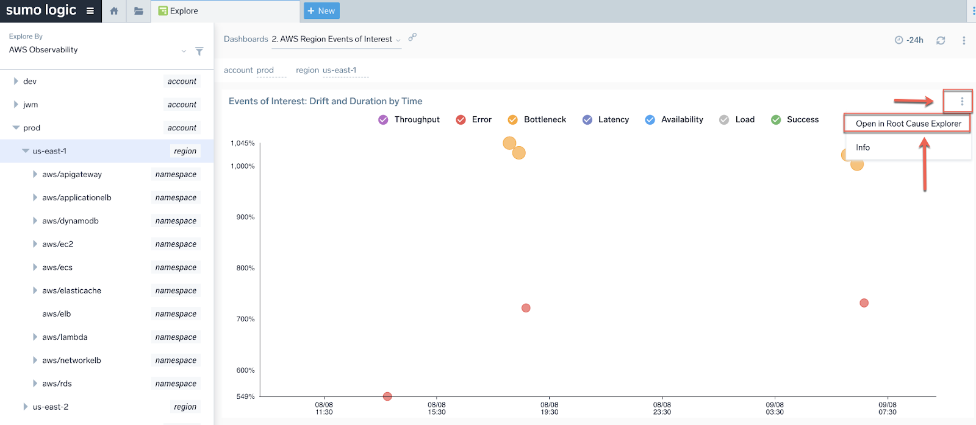This screenshot has width=976, height=425.
Task: Open the AWS Observability dropdown
Action: click(98, 50)
